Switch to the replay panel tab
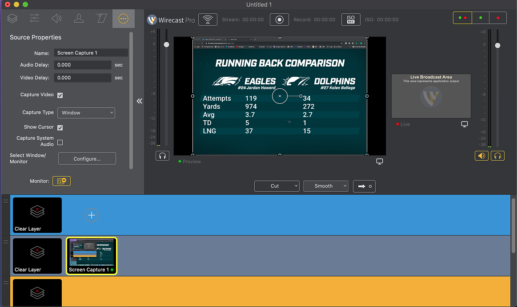This screenshot has height=307, width=517. [x=101, y=19]
